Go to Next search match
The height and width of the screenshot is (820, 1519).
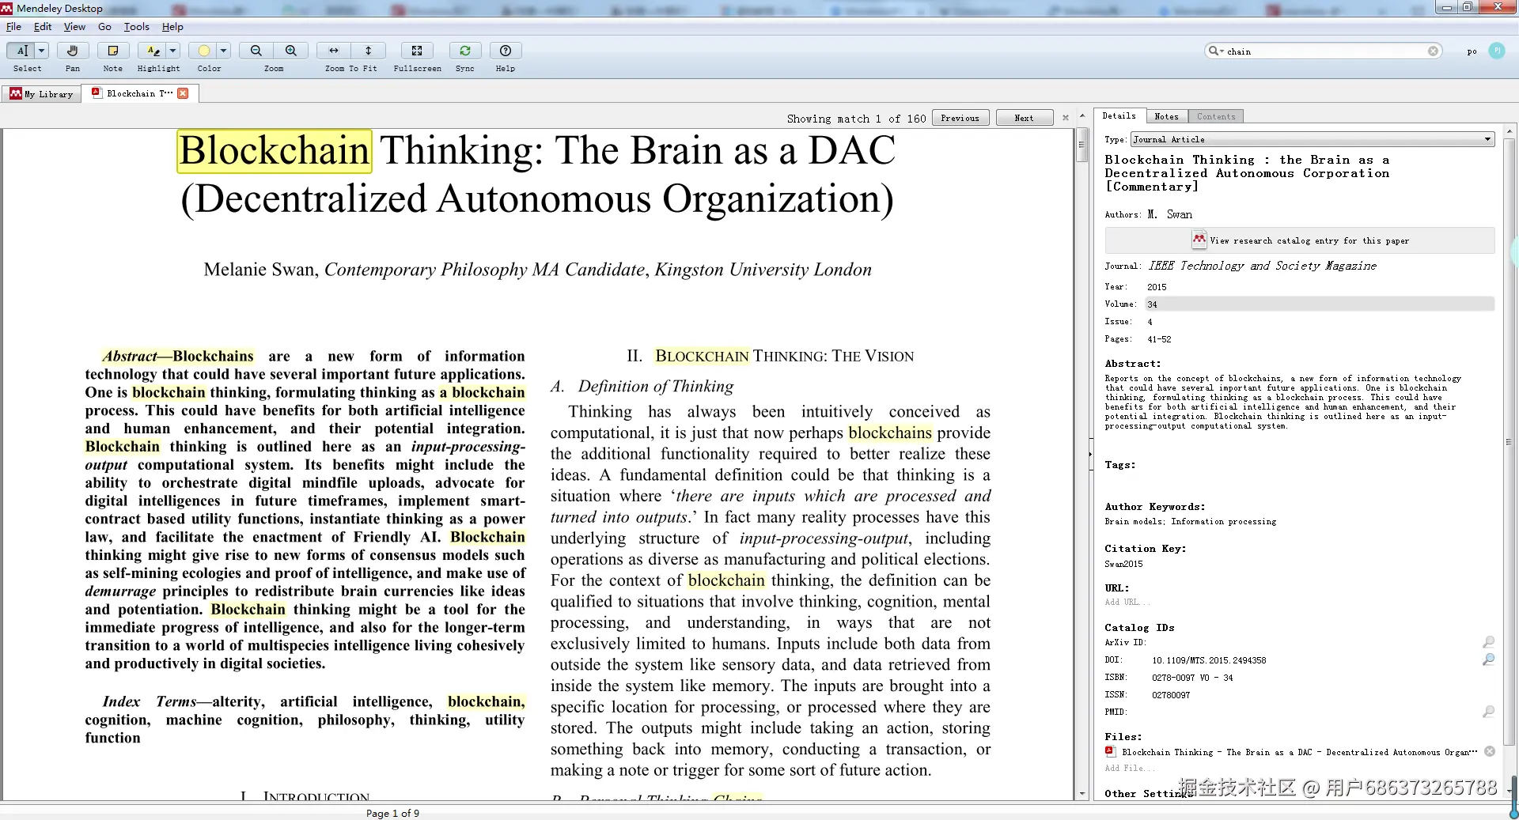tap(1024, 118)
